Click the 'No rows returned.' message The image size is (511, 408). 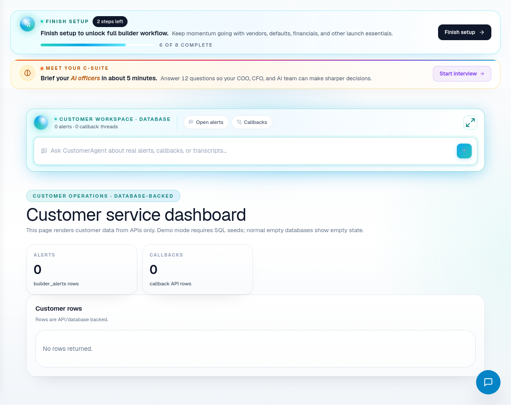[67, 349]
